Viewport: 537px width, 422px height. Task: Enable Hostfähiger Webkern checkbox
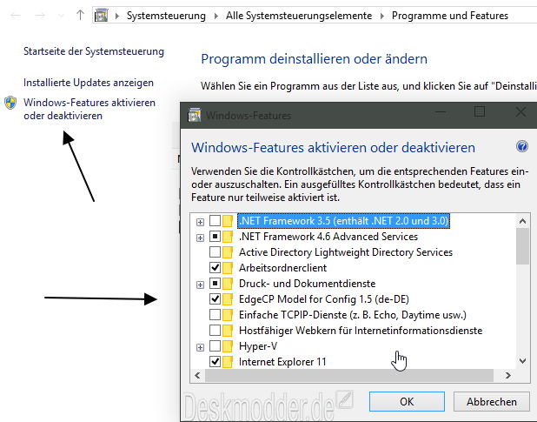215,330
